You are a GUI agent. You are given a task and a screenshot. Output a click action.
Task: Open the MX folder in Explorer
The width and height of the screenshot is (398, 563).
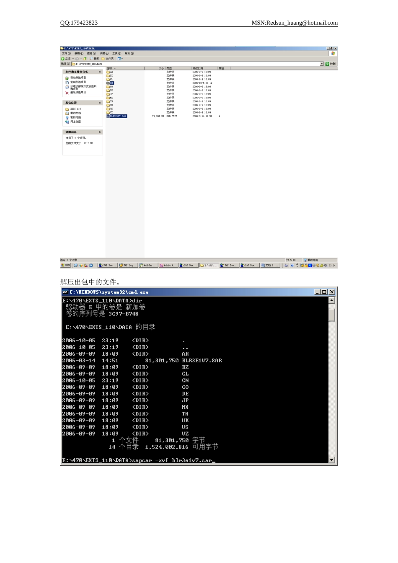click(x=110, y=98)
